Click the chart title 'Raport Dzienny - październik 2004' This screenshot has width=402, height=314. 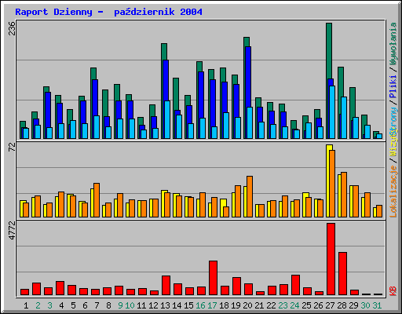point(108,12)
